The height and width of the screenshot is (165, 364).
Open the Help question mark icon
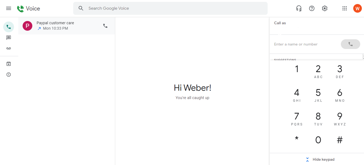pyautogui.click(x=312, y=8)
